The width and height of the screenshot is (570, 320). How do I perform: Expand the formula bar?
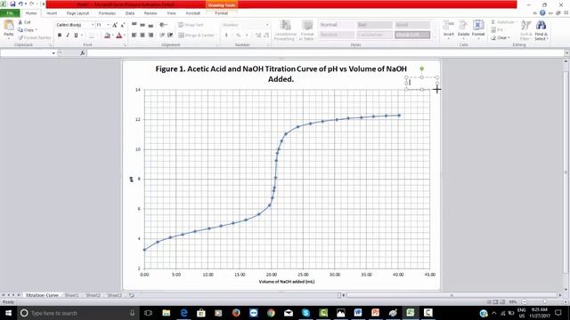pos(566,53)
